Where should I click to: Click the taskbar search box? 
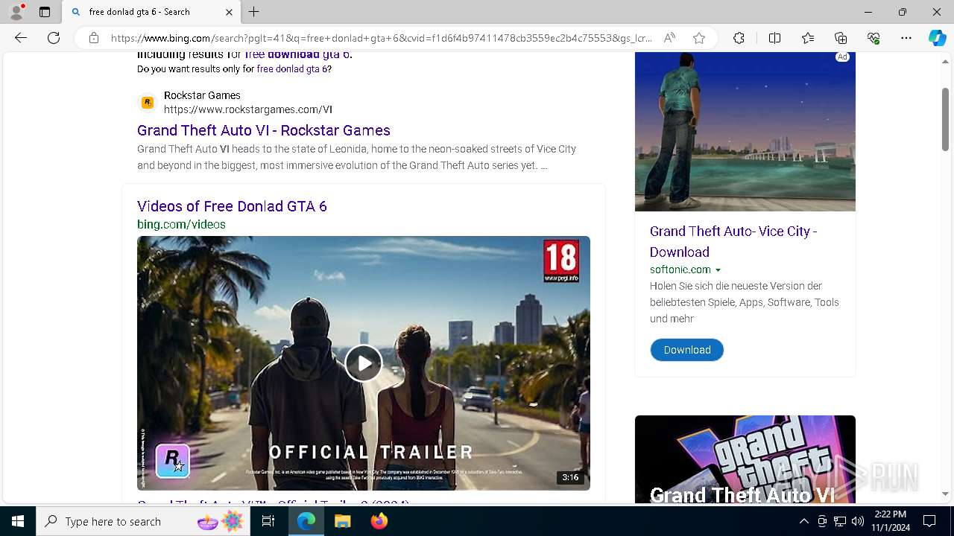[142, 521]
